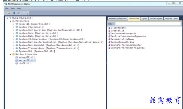The width and height of the screenshot is (183, 109).
Task: Open the View menu
Action: pos(13,9)
